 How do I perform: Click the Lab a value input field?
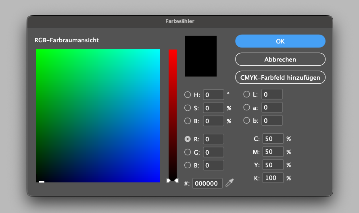pyautogui.click(x=272, y=108)
